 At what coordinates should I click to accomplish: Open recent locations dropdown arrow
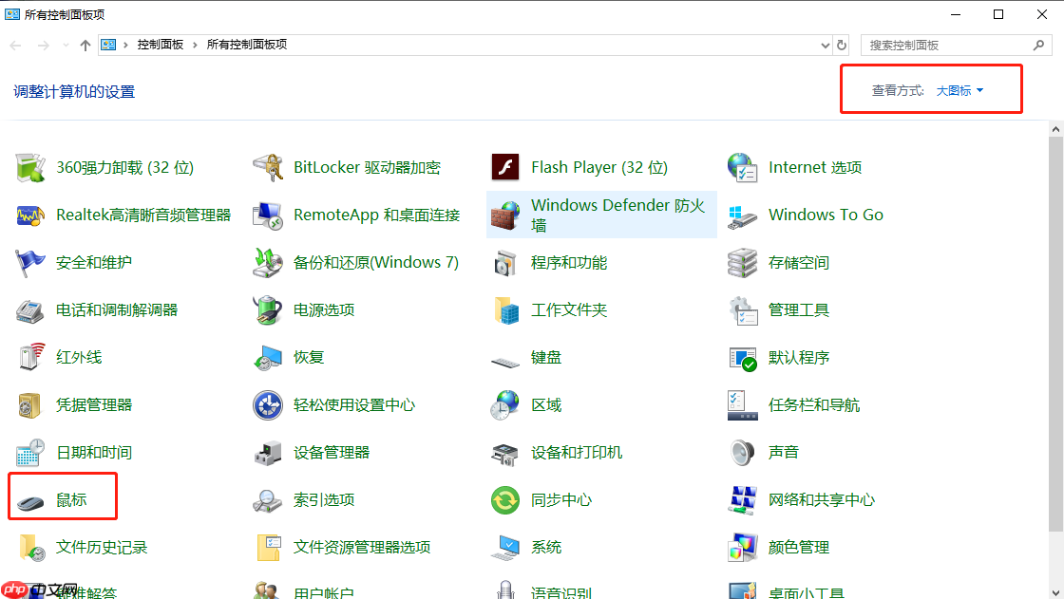[x=66, y=46]
